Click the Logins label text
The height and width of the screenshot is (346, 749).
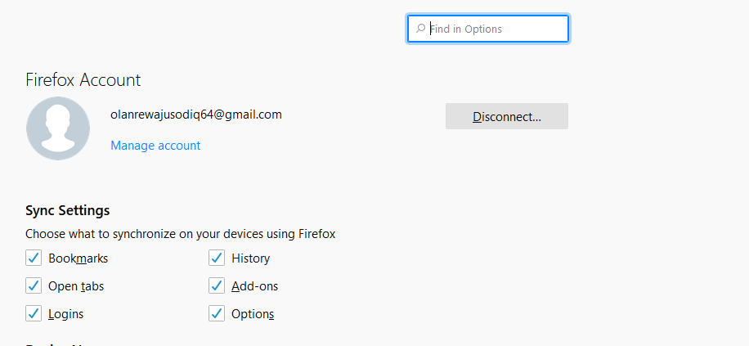(66, 314)
